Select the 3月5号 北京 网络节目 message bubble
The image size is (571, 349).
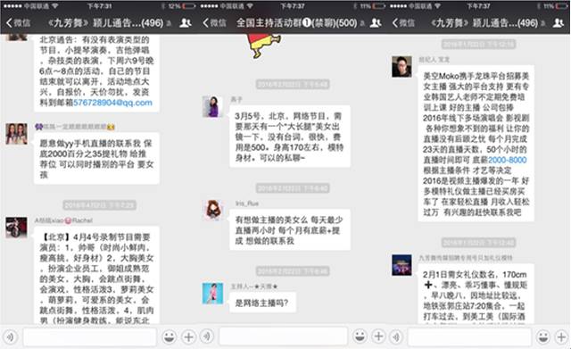(x=289, y=137)
